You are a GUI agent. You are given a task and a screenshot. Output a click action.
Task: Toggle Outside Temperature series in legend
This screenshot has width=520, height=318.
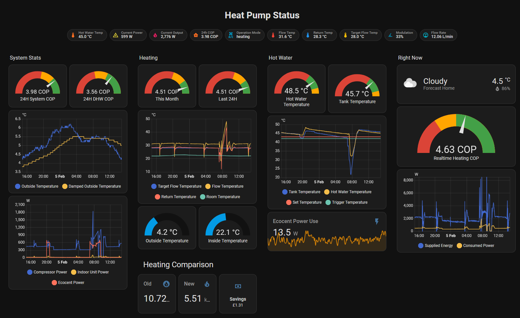click(37, 186)
